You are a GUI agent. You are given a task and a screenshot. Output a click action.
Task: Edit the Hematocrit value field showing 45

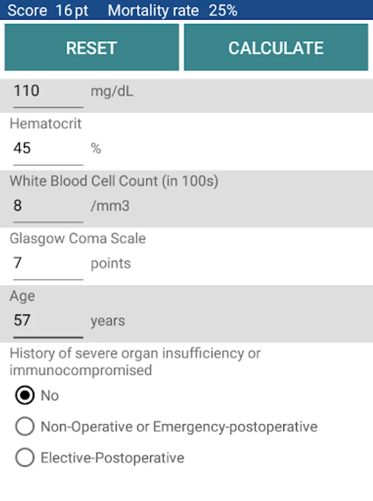[x=48, y=150]
